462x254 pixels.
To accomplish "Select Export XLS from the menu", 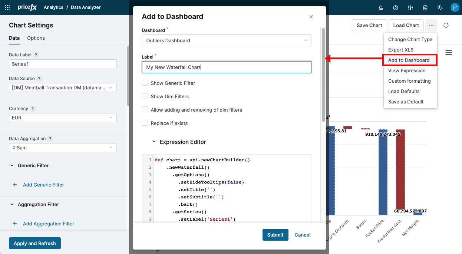I will click(x=400, y=50).
